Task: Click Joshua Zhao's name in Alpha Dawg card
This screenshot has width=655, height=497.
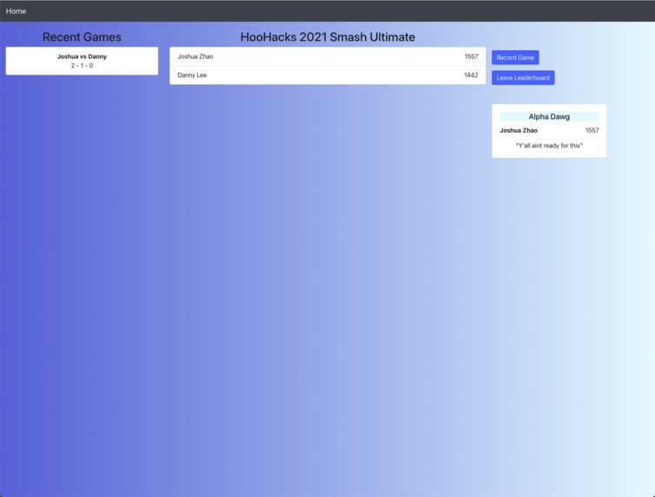Action: 519,130
